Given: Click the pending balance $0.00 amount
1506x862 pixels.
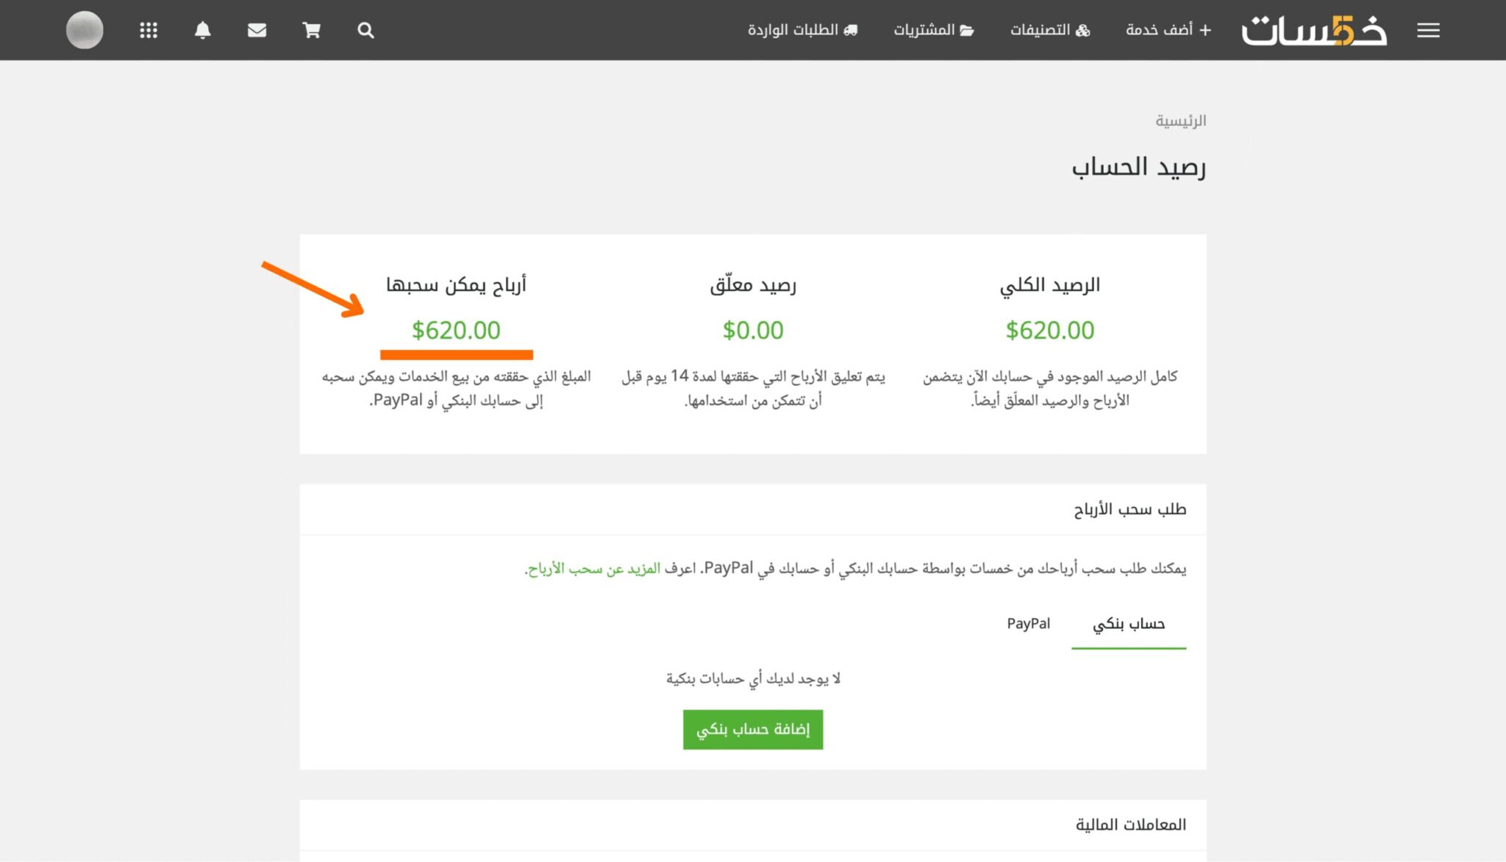Looking at the screenshot, I should (753, 331).
